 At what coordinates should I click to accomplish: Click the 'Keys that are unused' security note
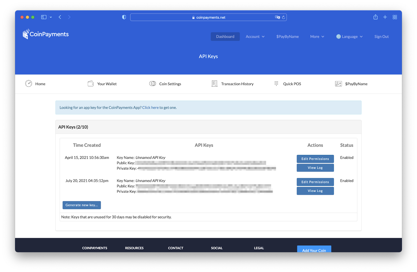[x=116, y=217]
